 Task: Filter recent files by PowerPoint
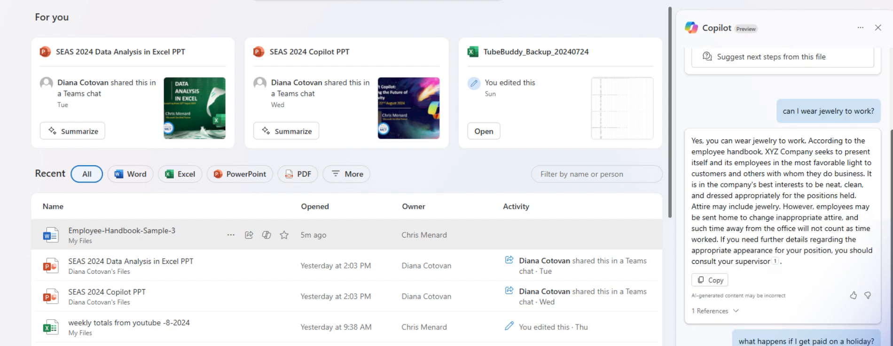tap(240, 174)
